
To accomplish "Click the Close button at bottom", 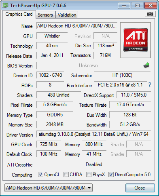I will (140, 188).
